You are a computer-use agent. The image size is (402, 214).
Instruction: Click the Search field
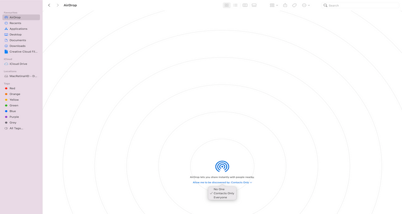[360, 5]
